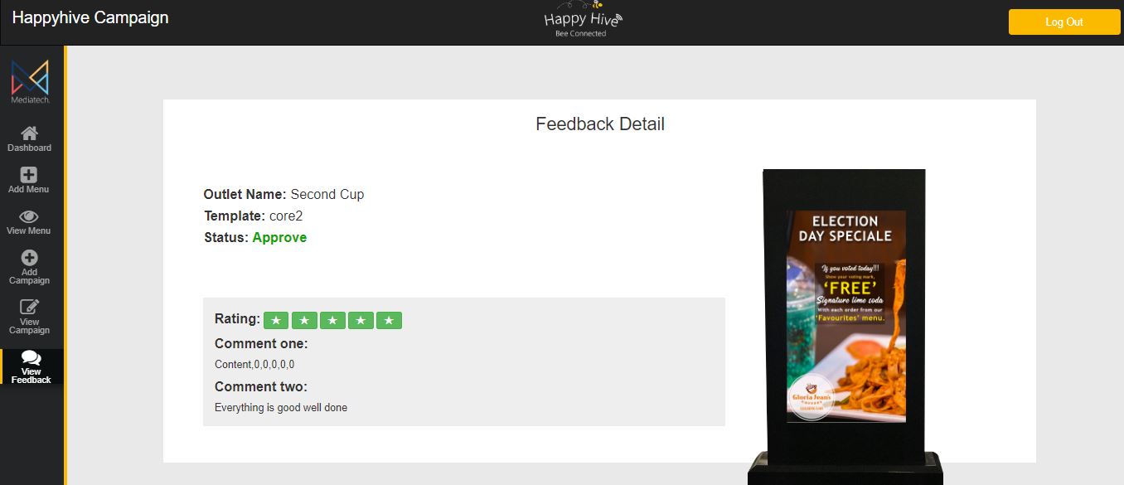
Task: Select the Add Menu plus icon
Action: pyautogui.click(x=29, y=175)
